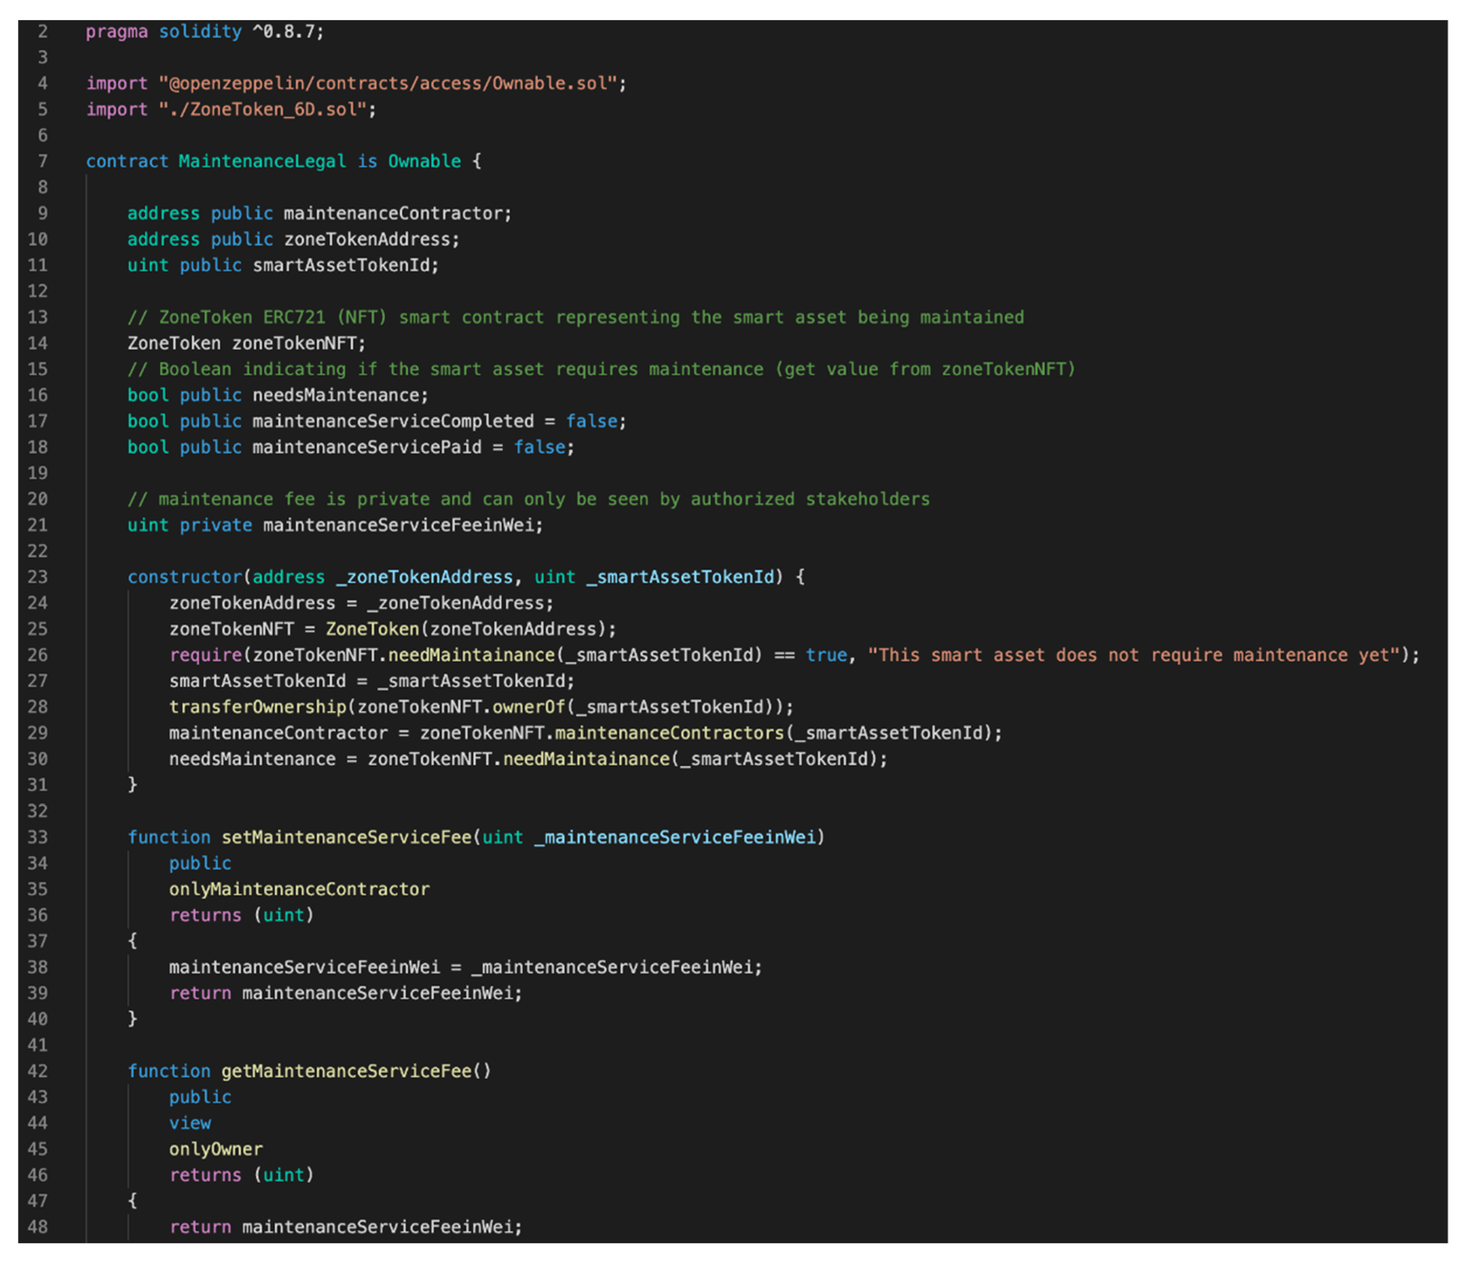Click the 'false' value of maintenanceServicePaid
Image resolution: width=1468 pixels, height=1263 pixels.
tap(539, 448)
